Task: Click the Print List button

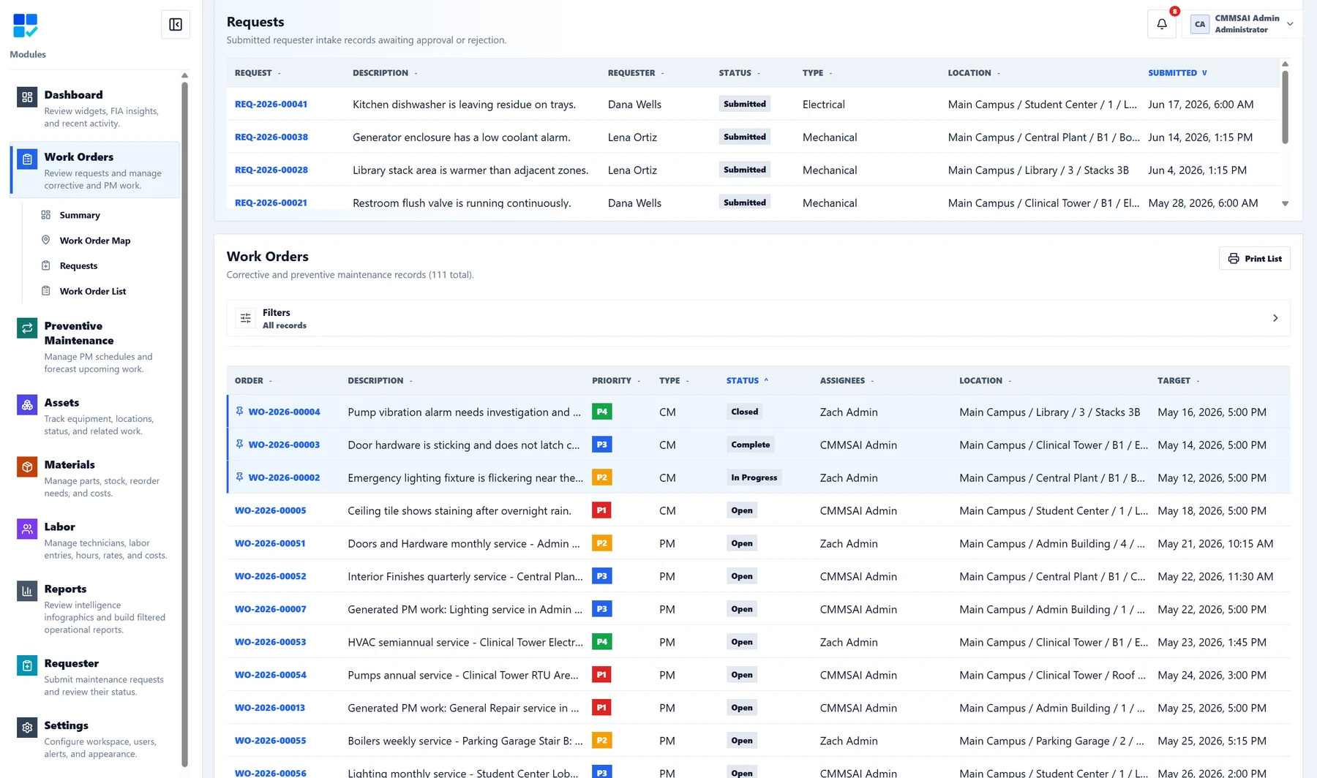Action: coord(1254,259)
